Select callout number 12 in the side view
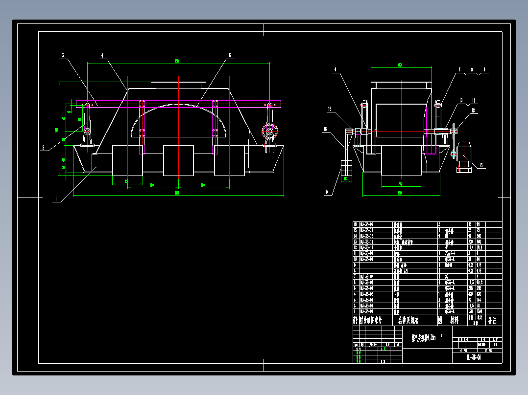Viewport: 528px width, 395px height. tap(474, 110)
